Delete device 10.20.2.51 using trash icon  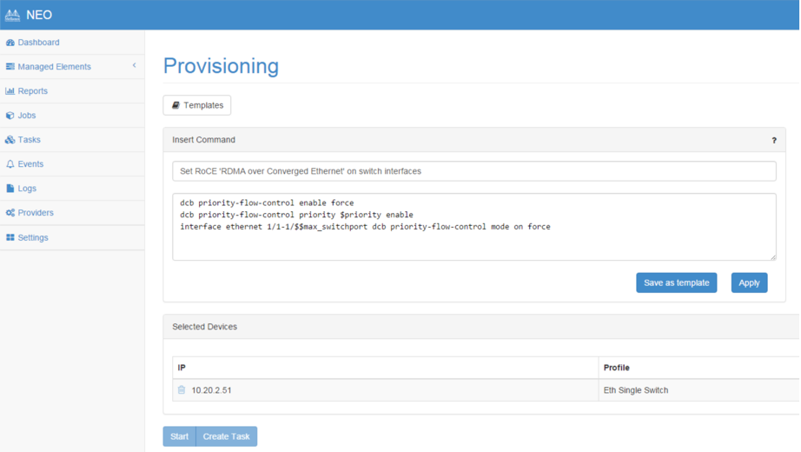[x=182, y=390]
